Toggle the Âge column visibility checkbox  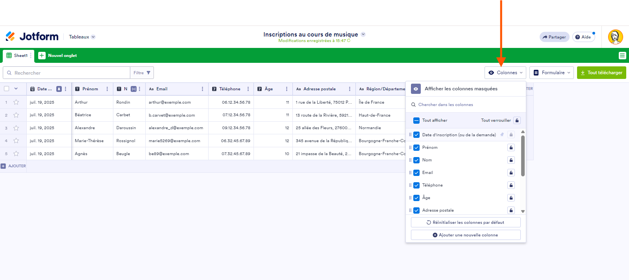[416, 198]
